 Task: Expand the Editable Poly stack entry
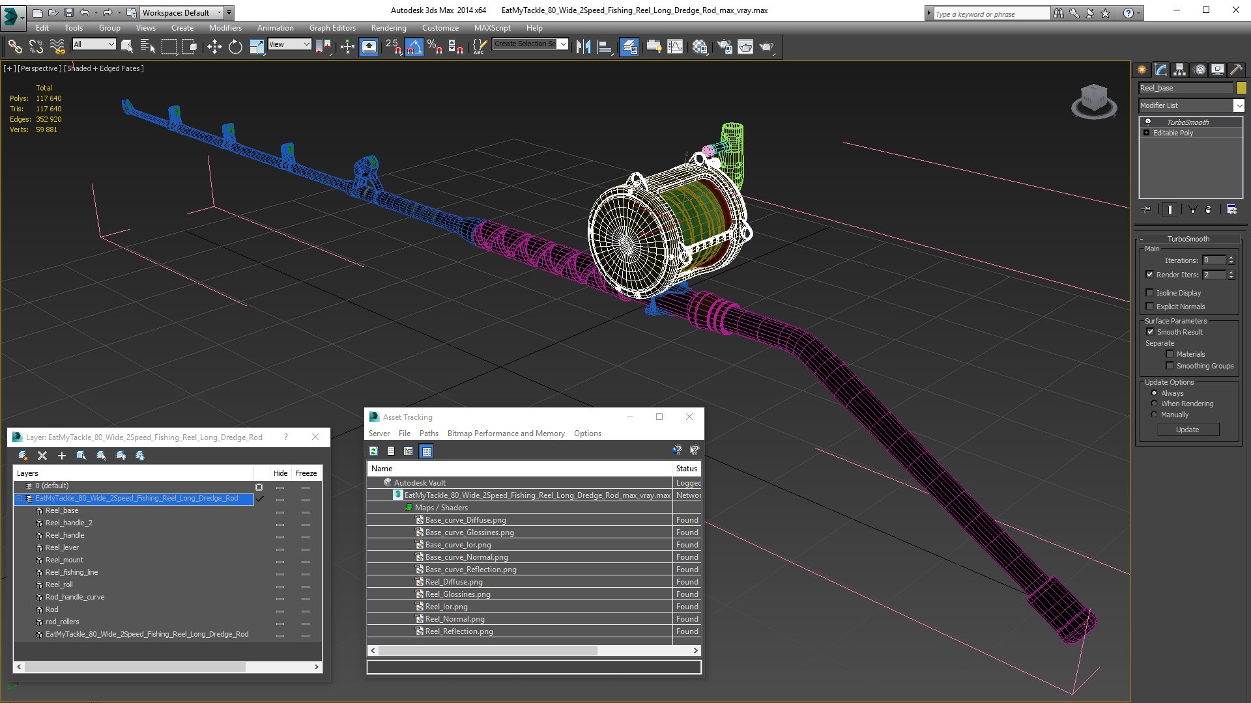coord(1147,133)
